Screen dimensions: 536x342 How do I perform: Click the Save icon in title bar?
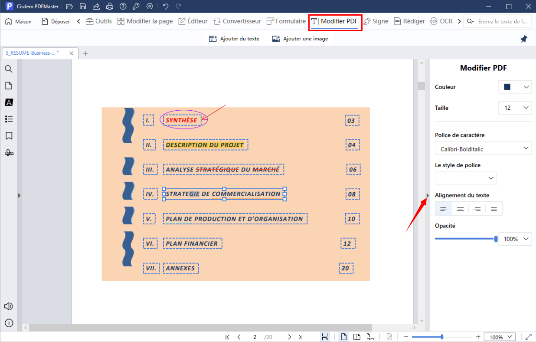[83, 7]
